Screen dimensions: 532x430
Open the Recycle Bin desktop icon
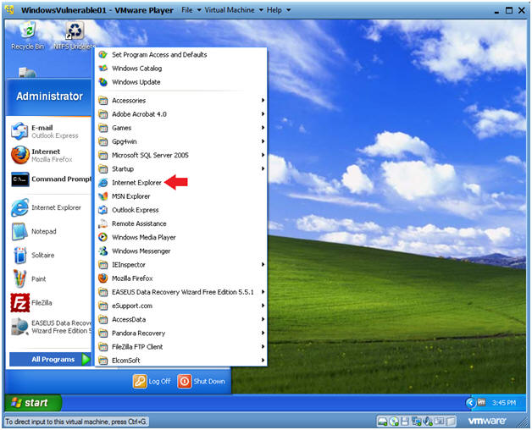pyautogui.click(x=27, y=35)
